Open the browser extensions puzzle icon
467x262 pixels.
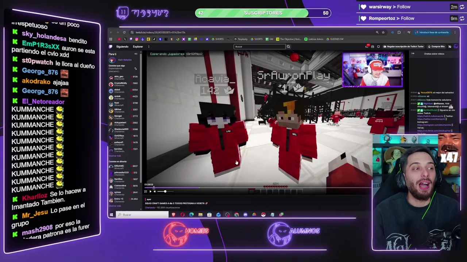399,32
